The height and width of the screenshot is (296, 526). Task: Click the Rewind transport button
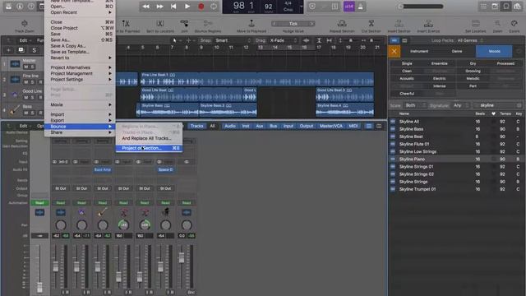(x=146, y=7)
